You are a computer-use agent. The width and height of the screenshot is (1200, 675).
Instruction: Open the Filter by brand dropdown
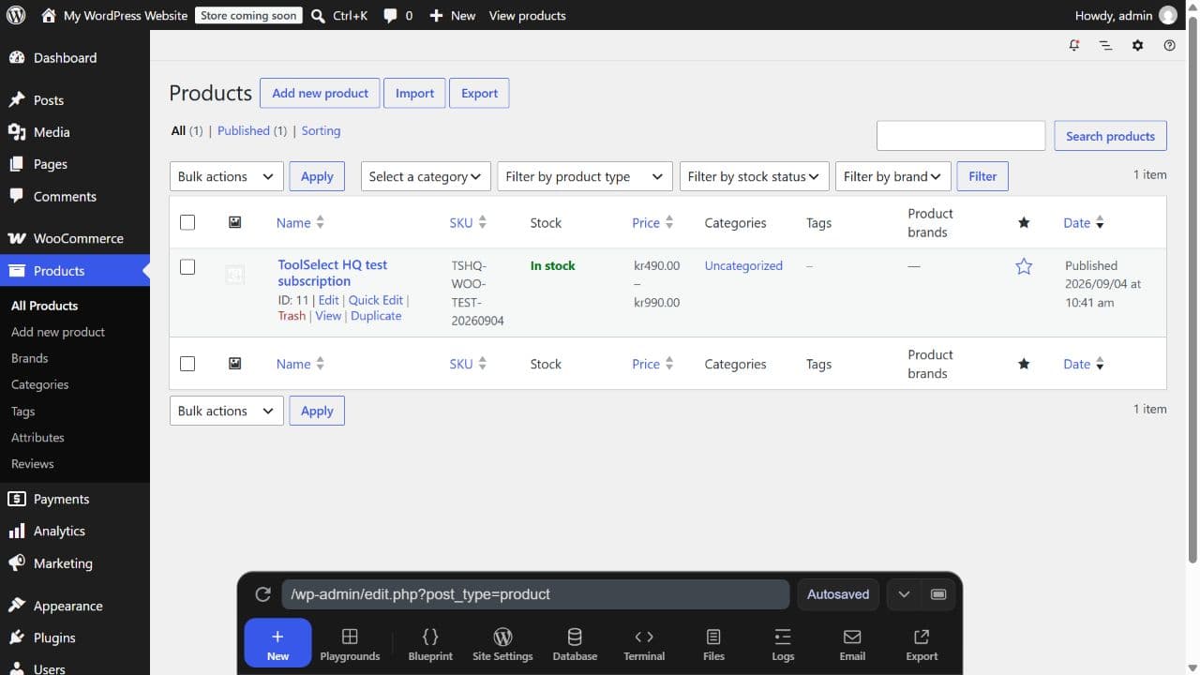pyautogui.click(x=892, y=176)
